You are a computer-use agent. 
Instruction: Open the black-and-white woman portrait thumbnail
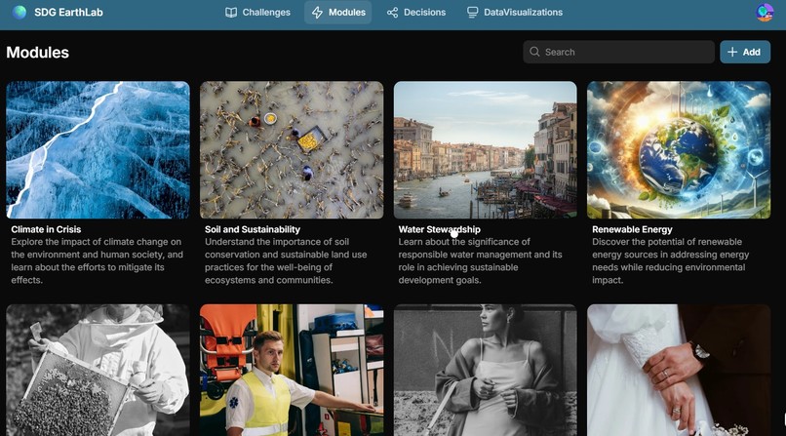pos(486,370)
